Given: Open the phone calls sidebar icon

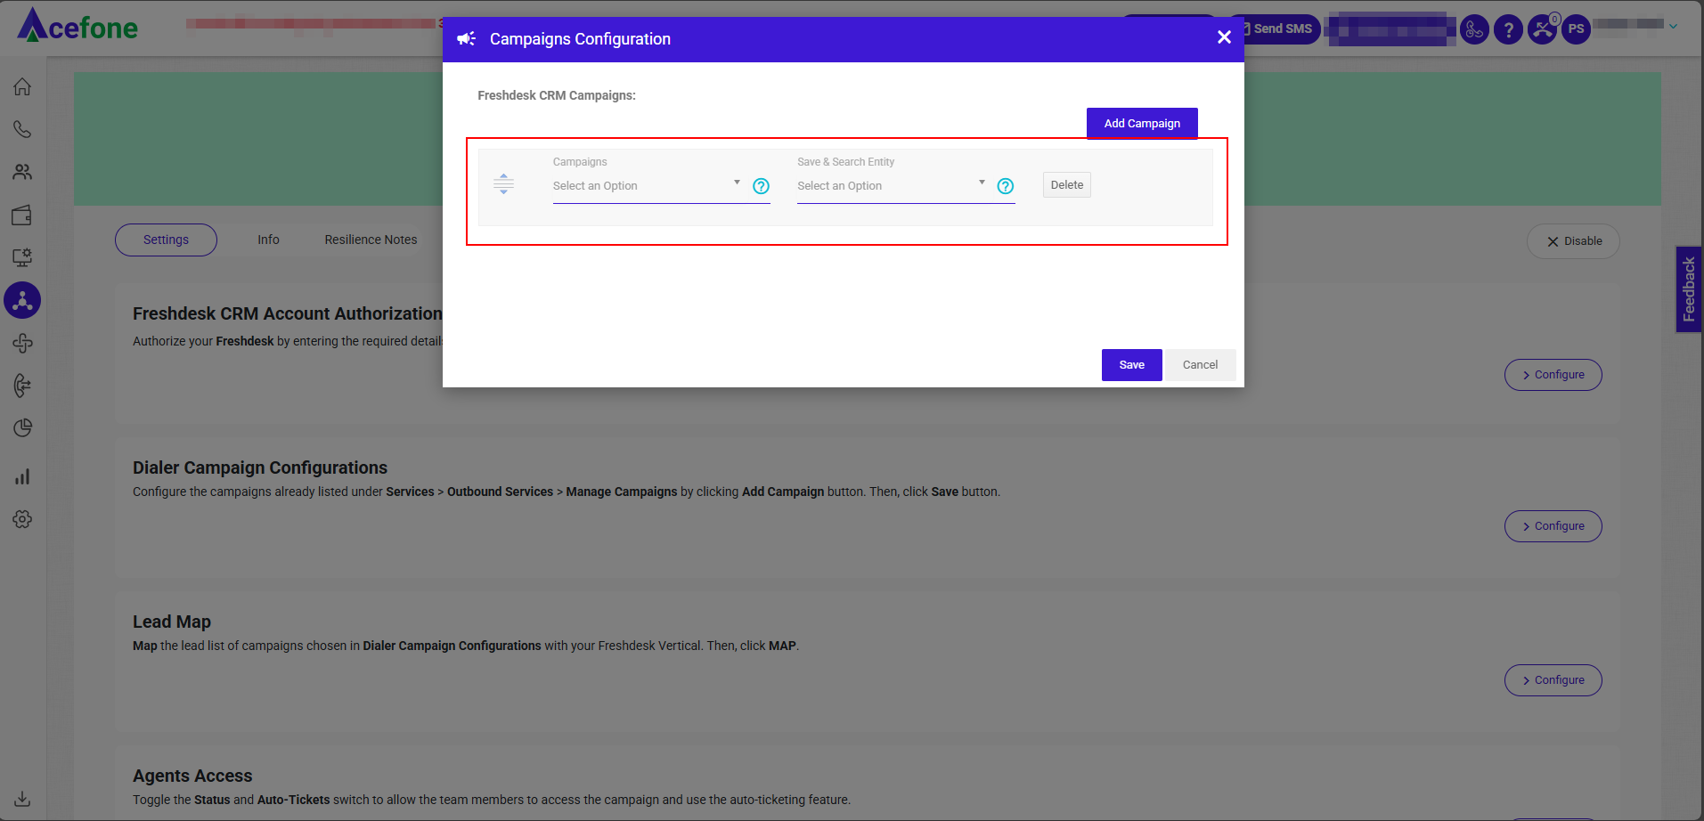Looking at the screenshot, I should pos(22,129).
